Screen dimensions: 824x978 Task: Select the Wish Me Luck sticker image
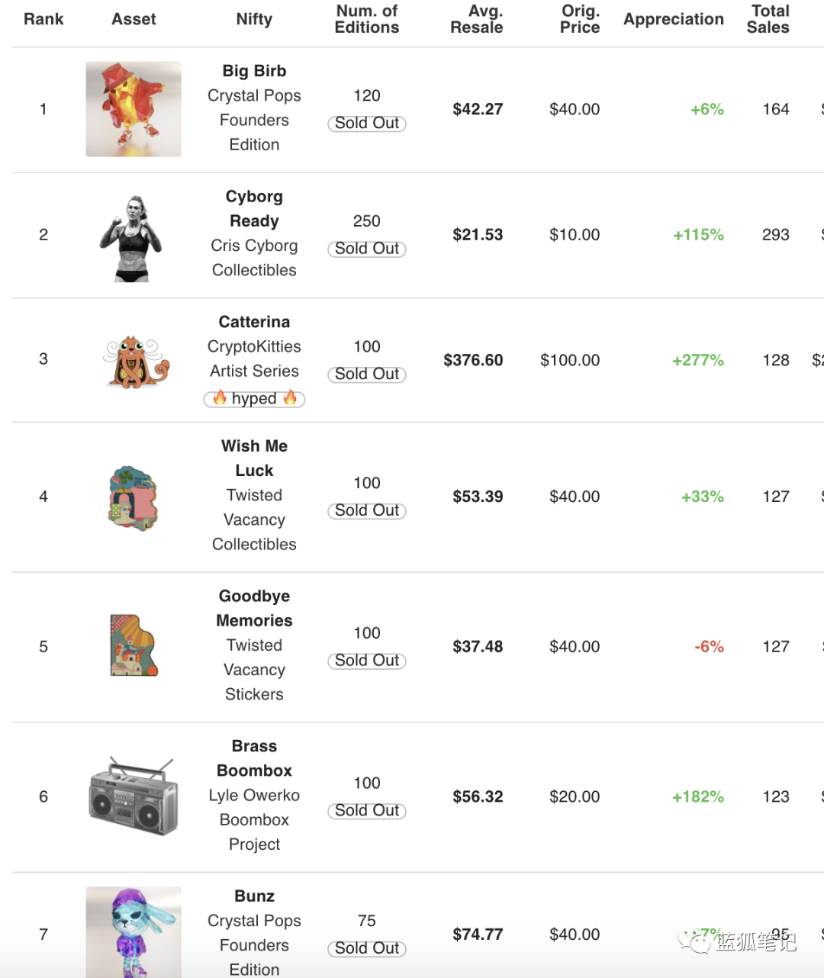point(134,498)
